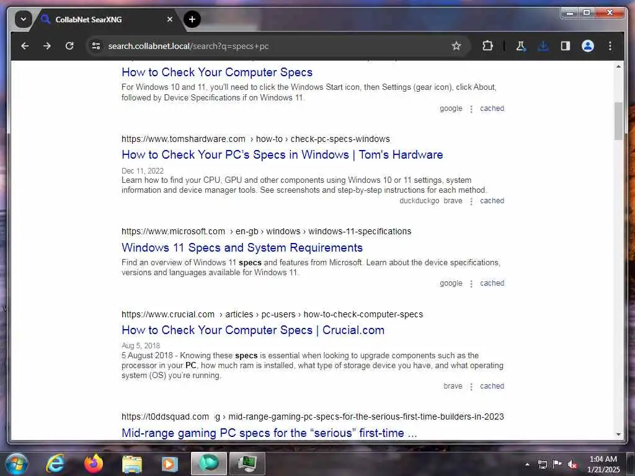The height and width of the screenshot is (476, 635).
Task: Open How to Check Your Computer Specs
Action: (x=217, y=73)
